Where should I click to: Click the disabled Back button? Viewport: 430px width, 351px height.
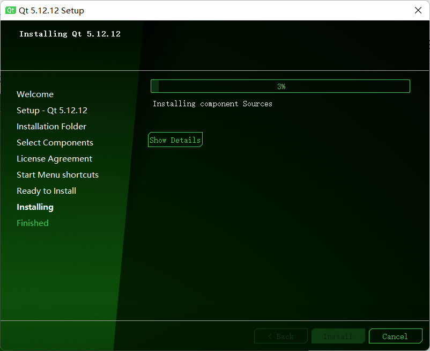point(281,336)
